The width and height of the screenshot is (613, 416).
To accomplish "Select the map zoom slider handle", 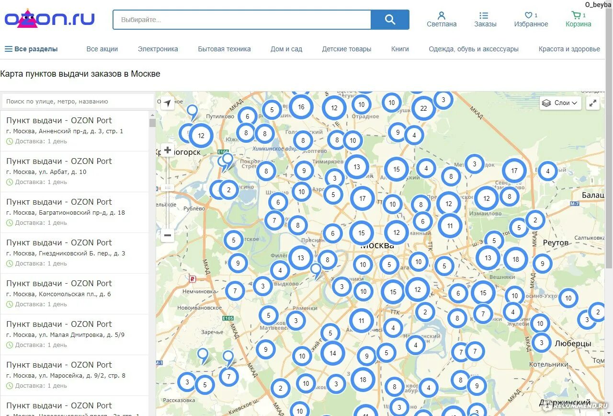I will [x=168, y=188].
